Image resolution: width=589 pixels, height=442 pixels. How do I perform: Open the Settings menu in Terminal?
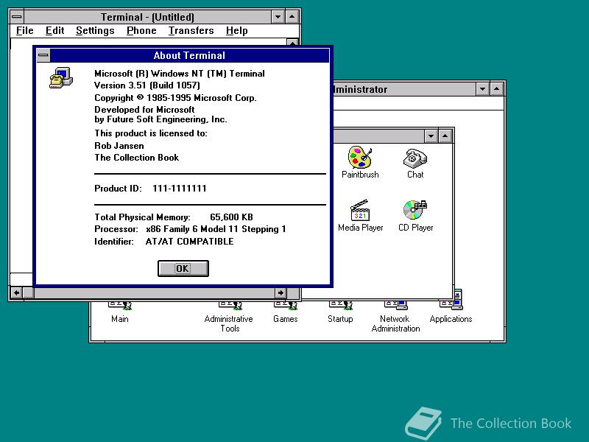tap(95, 30)
